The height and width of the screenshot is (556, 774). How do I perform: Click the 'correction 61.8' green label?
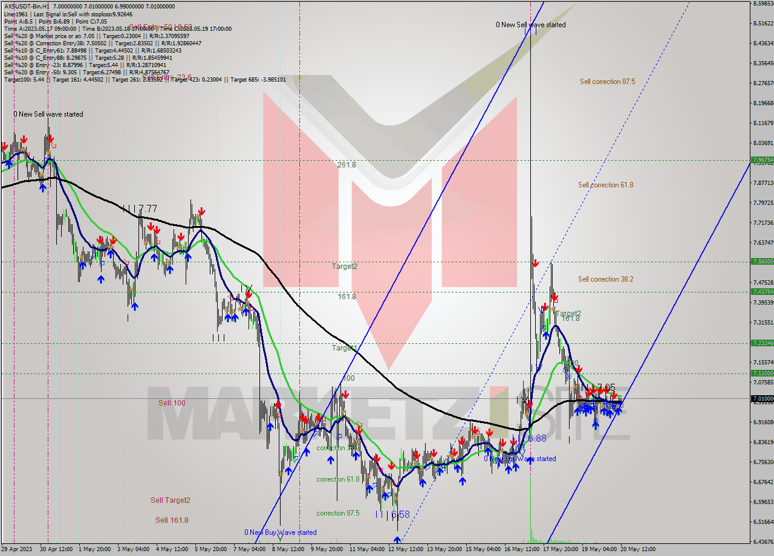coord(338,479)
